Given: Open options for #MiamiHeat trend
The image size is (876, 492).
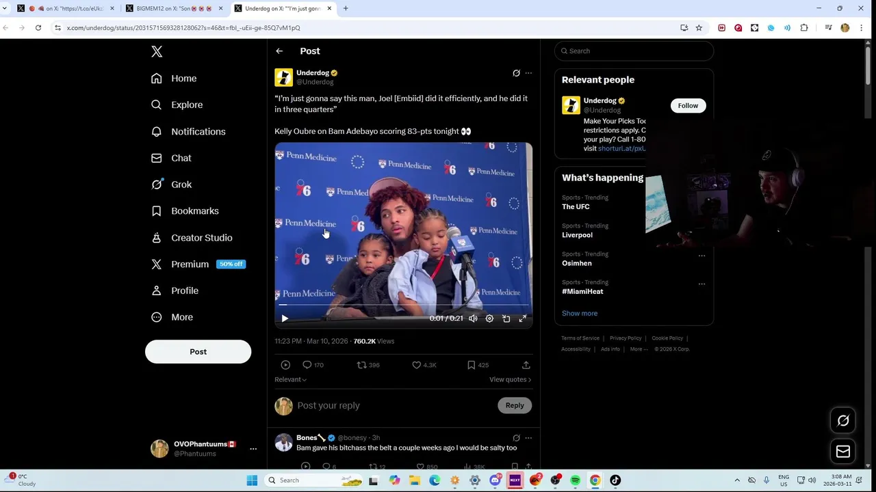Looking at the screenshot, I should click(701, 284).
